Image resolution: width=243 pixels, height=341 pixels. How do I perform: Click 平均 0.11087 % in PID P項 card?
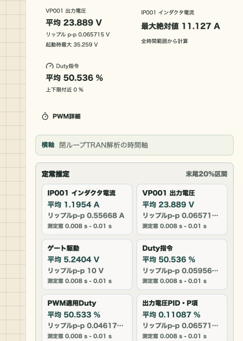point(171,314)
